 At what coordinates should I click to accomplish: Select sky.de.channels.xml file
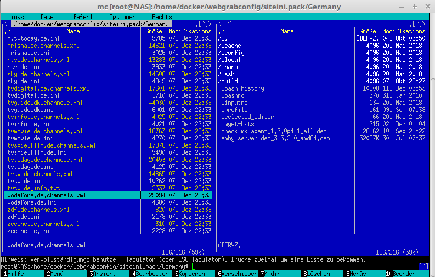(38, 74)
